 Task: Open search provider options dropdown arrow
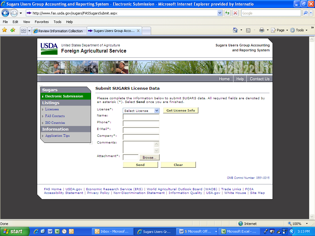(311, 13)
